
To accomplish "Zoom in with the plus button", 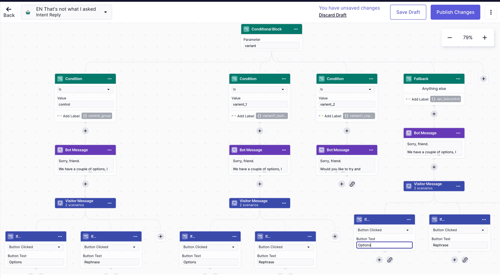I will coord(485,38).
